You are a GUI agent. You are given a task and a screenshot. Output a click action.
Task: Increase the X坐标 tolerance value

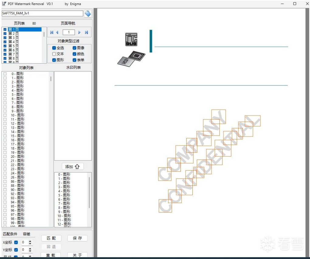[30, 241]
